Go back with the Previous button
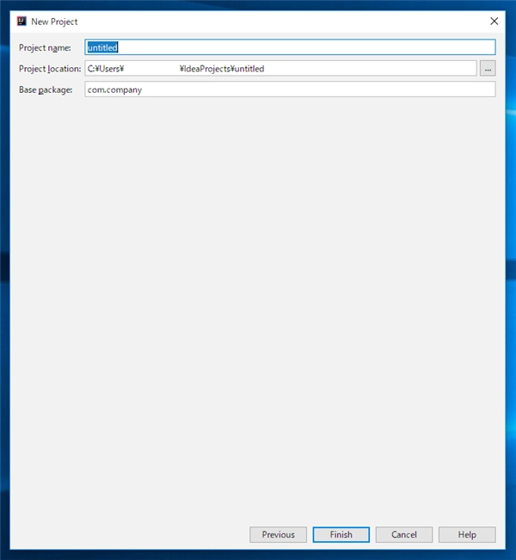 [x=278, y=535]
